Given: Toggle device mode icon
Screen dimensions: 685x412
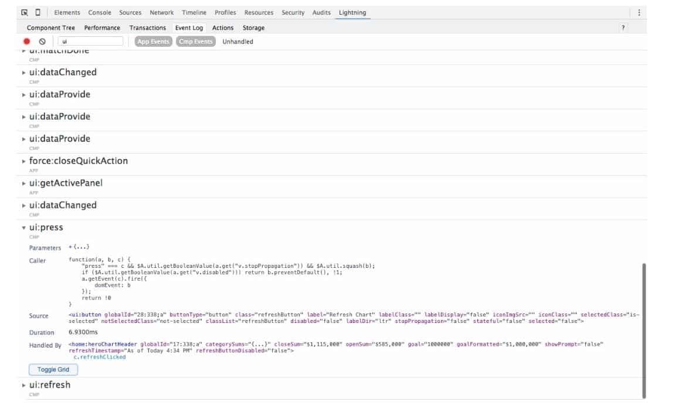Looking at the screenshot, I should pyautogui.click(x=38, y=12).
